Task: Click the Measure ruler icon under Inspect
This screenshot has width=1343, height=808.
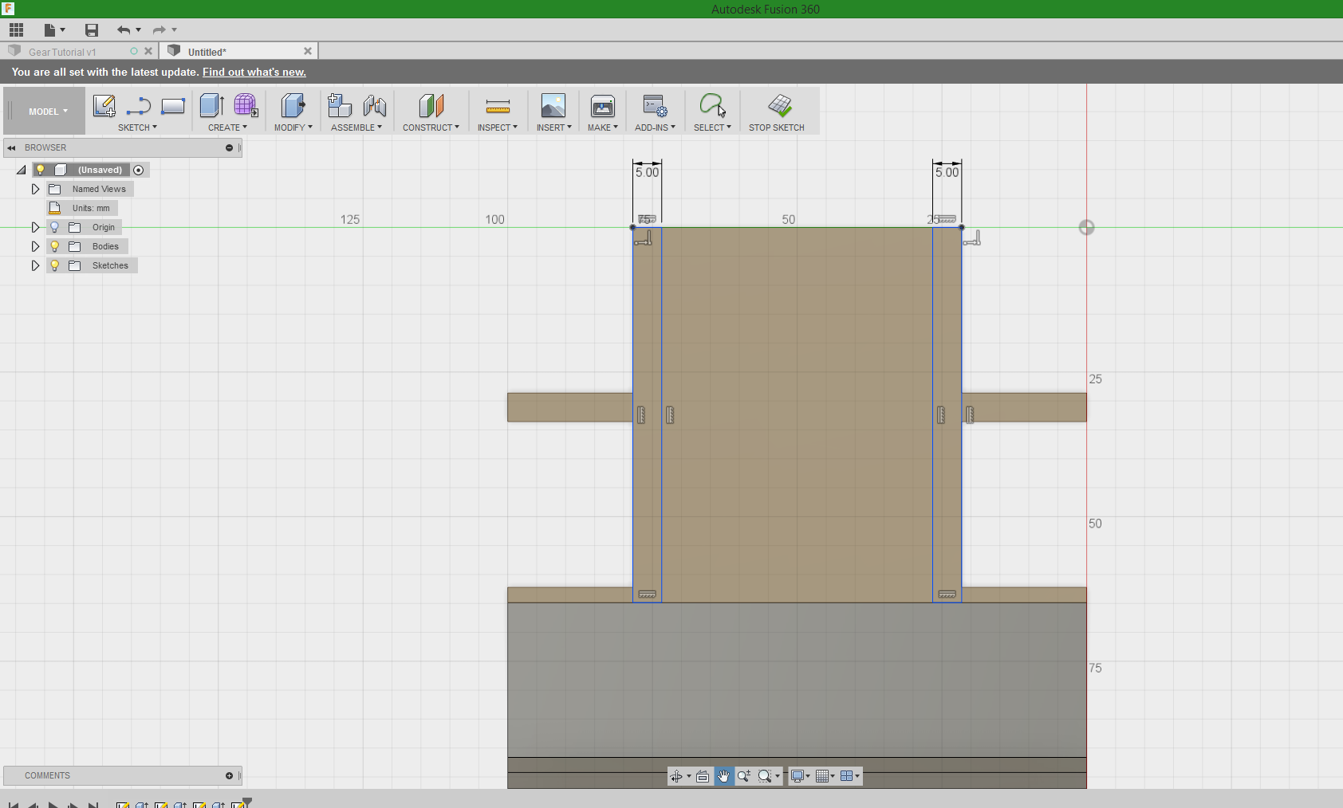Action: [498, 106]
